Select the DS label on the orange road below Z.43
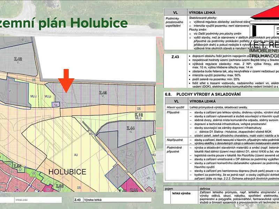 pos(139,109)
